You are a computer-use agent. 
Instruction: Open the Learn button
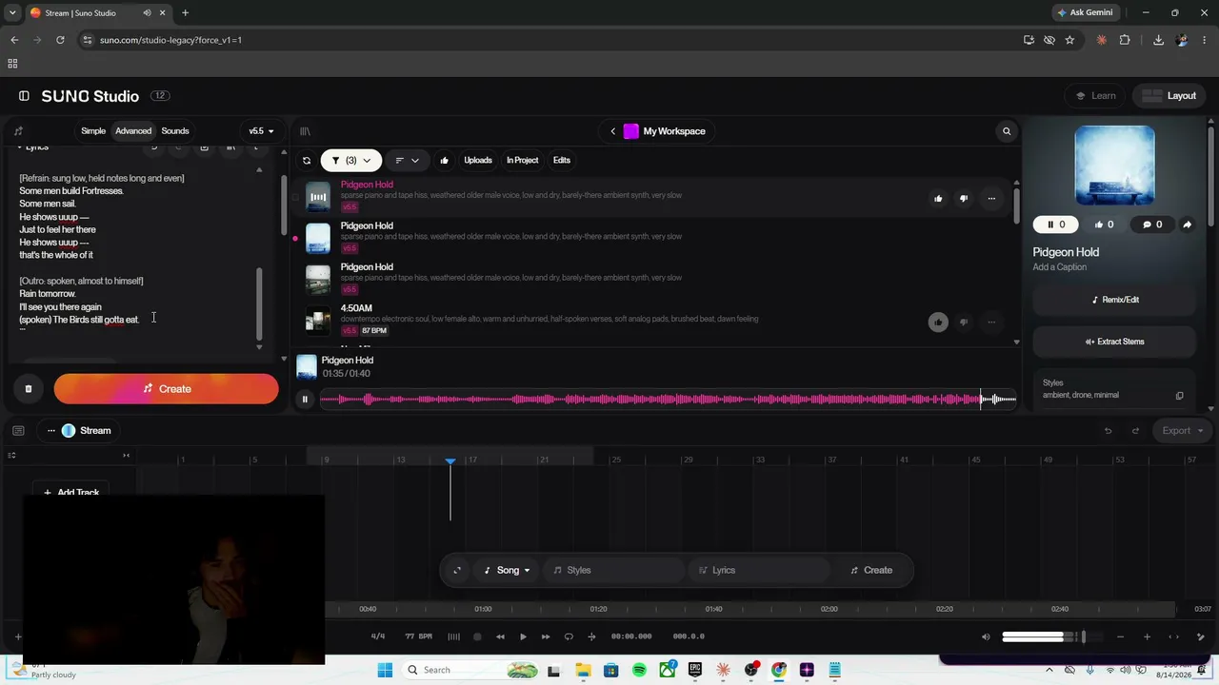point(1095,96)
